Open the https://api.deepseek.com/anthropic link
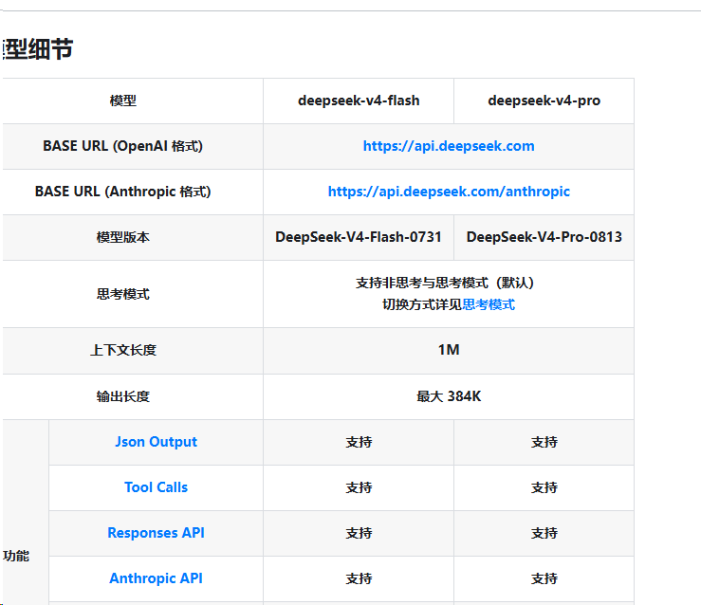The image size is (701, 605). pos(449,192)
